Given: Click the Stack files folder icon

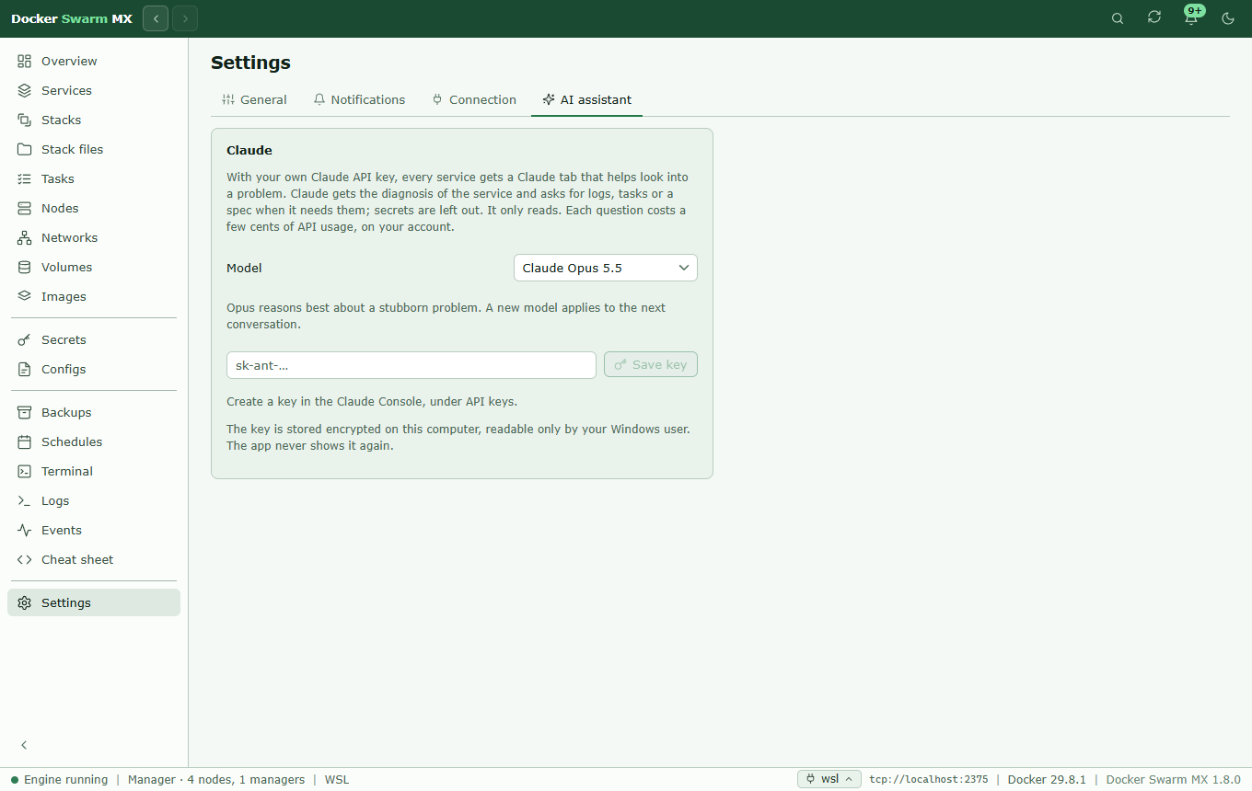Looking at the screenshot, I should (x=25, y=150).
